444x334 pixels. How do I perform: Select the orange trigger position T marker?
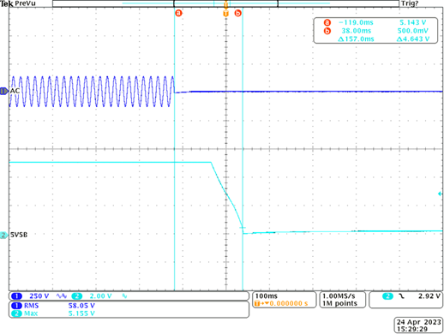coord(225,14)
